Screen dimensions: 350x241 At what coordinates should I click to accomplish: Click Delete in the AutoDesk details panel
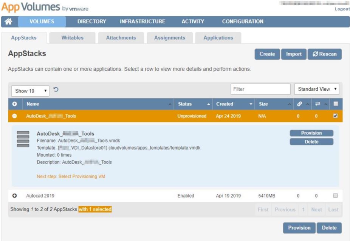311,142
